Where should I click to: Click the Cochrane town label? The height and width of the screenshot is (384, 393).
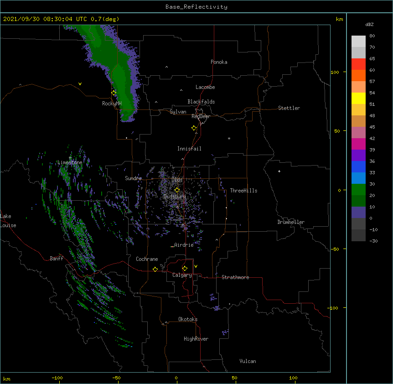[x=147, y=259]
